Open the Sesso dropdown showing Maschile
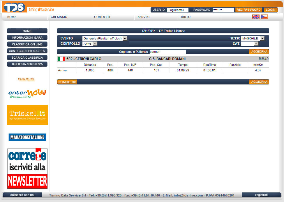The height and width of the screenshot is (202, 284). [x=253, y=38]
